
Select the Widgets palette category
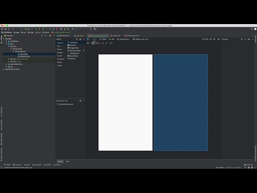(60, 53)
